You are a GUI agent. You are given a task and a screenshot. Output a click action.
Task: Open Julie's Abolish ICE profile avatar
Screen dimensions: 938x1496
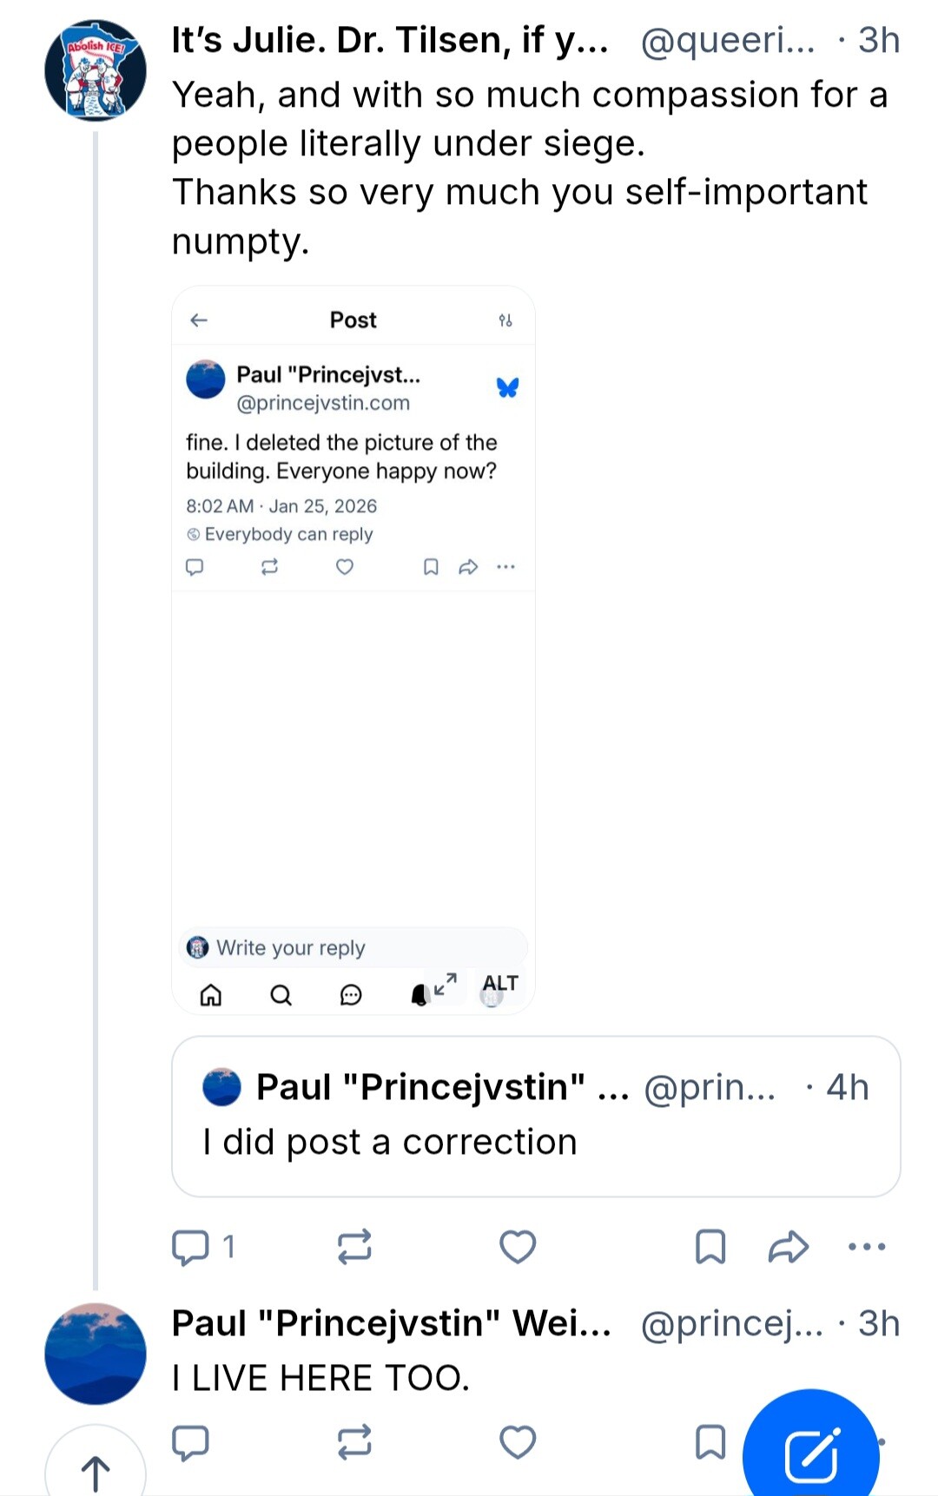pyautogui.click(x=96, y=71)
